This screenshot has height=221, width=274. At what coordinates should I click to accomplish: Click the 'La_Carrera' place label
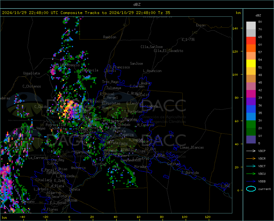click(x=37, y=158)
